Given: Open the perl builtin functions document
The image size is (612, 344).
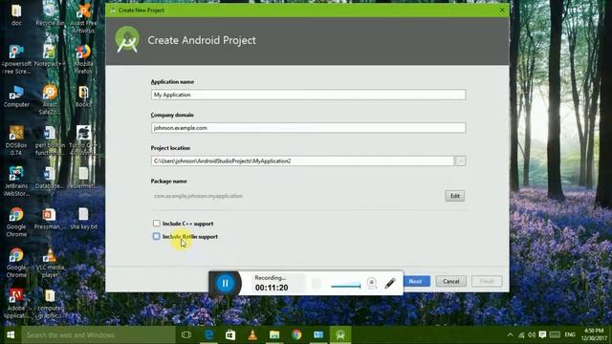Looking at the screenshot, I should [x=50, y=140].
